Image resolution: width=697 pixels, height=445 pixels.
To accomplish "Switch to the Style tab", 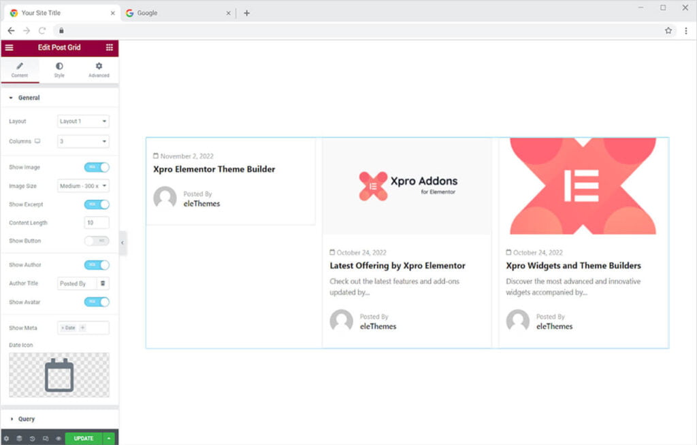I will coord(59,69).
